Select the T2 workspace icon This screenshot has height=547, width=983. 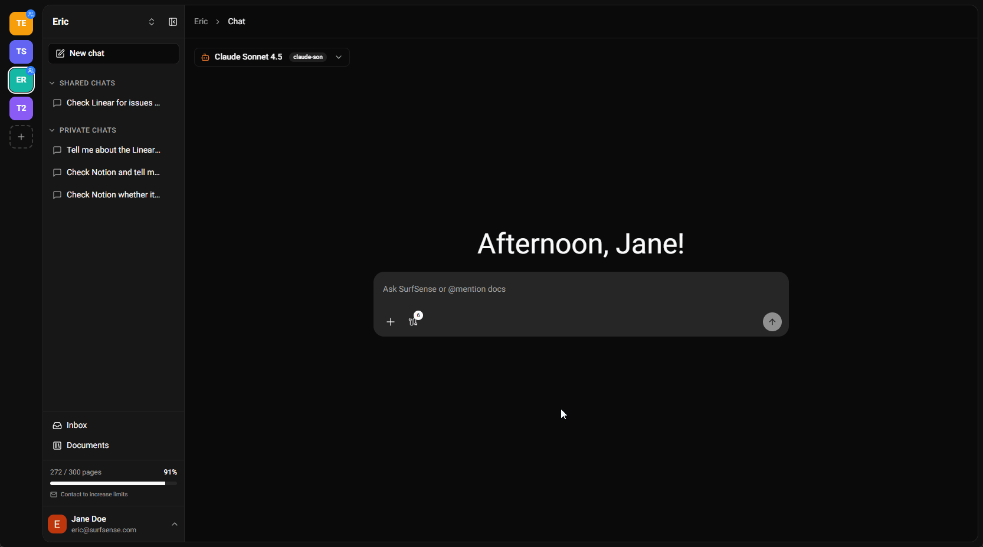21,108
